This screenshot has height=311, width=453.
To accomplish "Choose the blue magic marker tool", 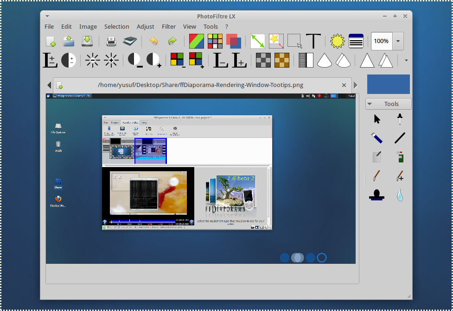I will point(377,138).
